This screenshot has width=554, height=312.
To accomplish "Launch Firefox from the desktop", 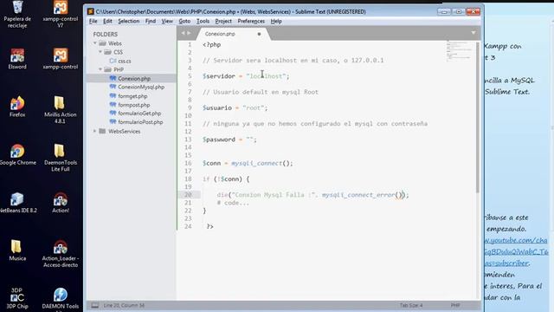I will (17, 107).
